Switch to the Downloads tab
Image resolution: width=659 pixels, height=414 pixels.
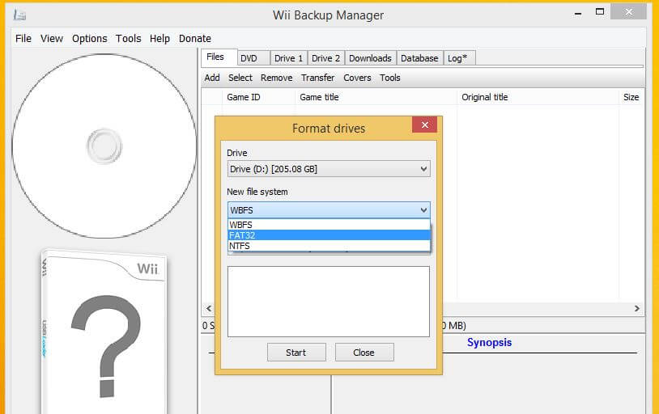tap(370, 58)
